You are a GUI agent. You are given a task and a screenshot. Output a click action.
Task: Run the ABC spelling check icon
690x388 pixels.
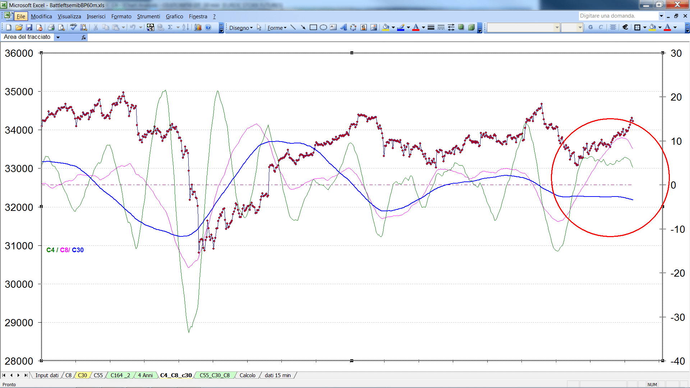tap(73, 27)
